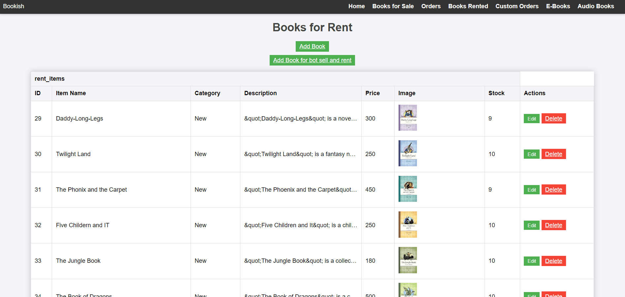Select item name Twilight Land
The width and height of the screenshot is (625, 297).
click(x=73, y=154)
